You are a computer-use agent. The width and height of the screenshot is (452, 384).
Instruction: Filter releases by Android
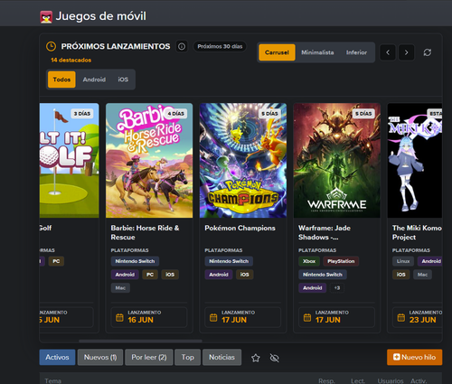coord(94,80)
